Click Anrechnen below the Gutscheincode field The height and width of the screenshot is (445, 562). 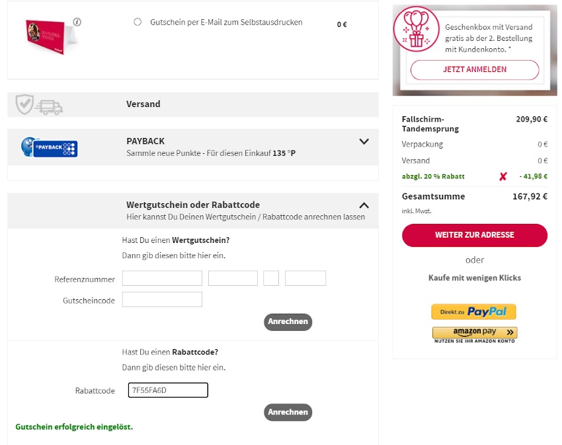click(288, 322)
